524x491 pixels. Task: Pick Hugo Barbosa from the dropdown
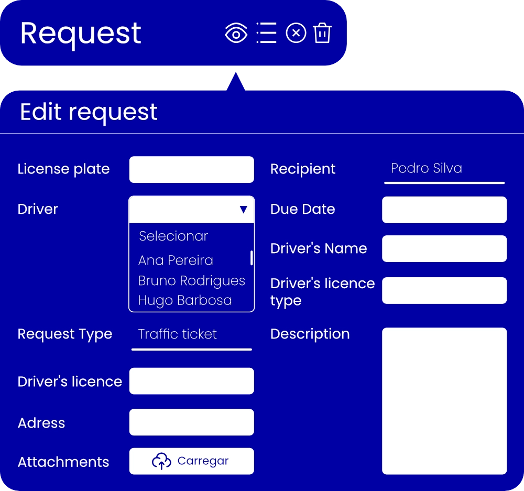pos(184,301)
